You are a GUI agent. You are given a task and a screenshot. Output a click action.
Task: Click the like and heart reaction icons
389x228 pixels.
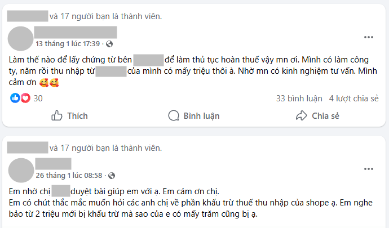[x=20, y=98]
